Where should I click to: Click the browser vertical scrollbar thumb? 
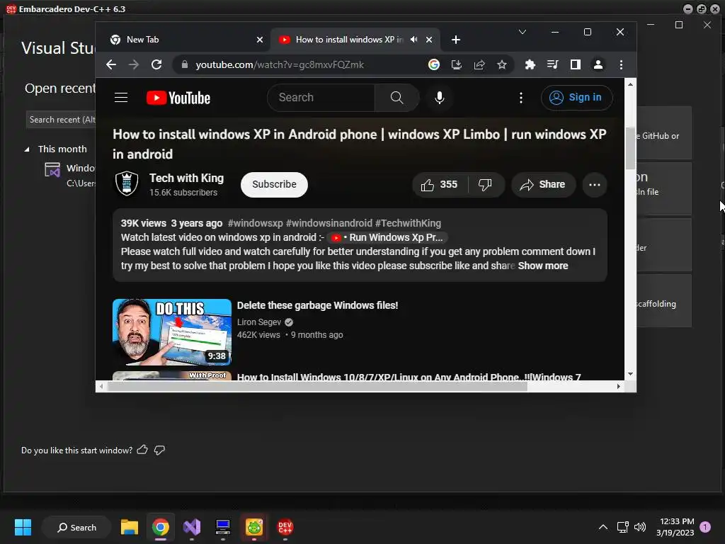pyautogui.click(x=630, y=147)
